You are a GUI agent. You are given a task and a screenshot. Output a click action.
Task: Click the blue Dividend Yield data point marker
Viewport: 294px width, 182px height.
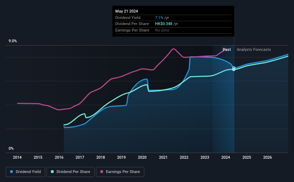234,68
